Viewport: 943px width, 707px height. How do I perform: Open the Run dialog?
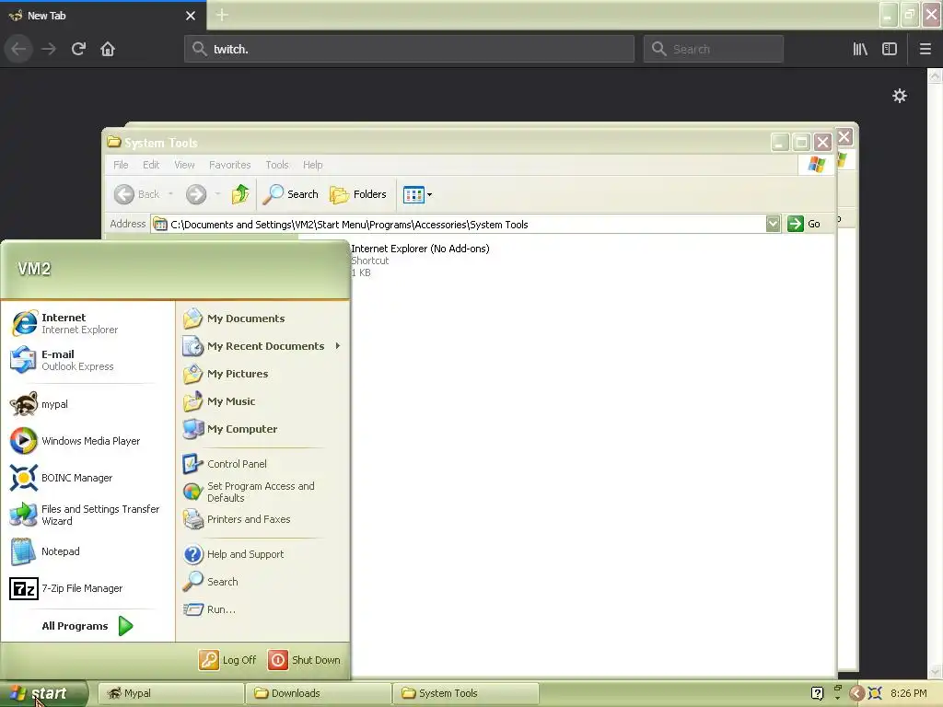(x=262, y=609)
